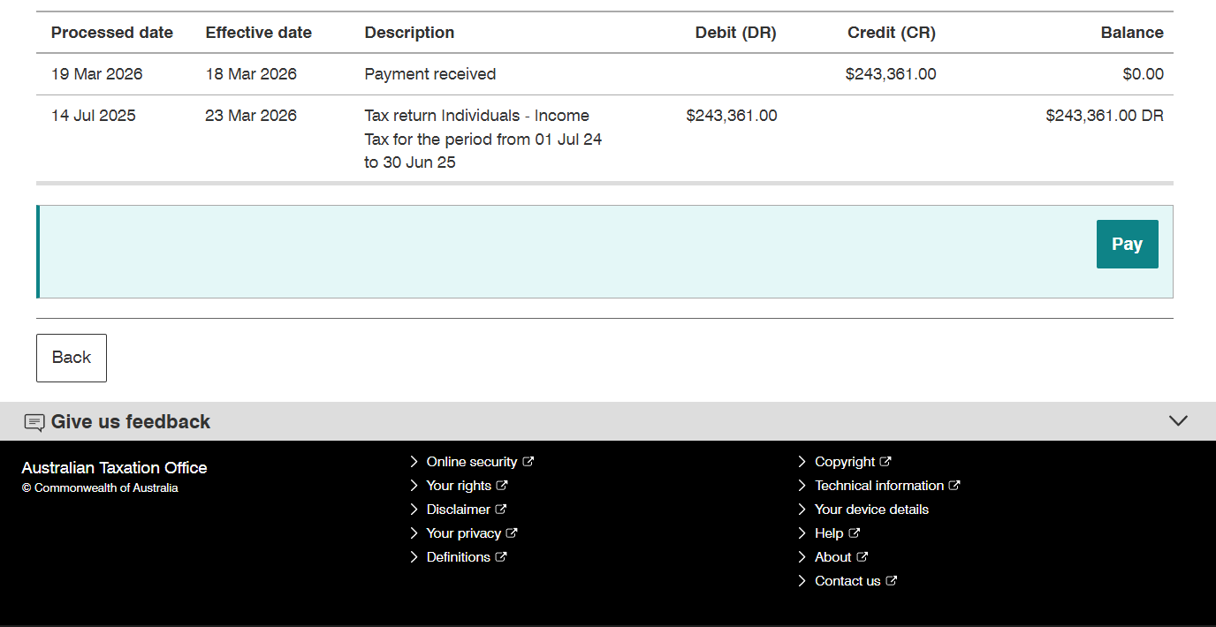Open the Give us feedback heading
The height and width of the screenshot is (627, 1216).
[131, 421]
